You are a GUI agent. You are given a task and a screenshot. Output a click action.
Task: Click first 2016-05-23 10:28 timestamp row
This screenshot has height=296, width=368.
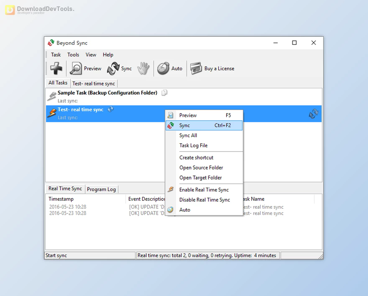pyautogui.click(x=68, y=207)
